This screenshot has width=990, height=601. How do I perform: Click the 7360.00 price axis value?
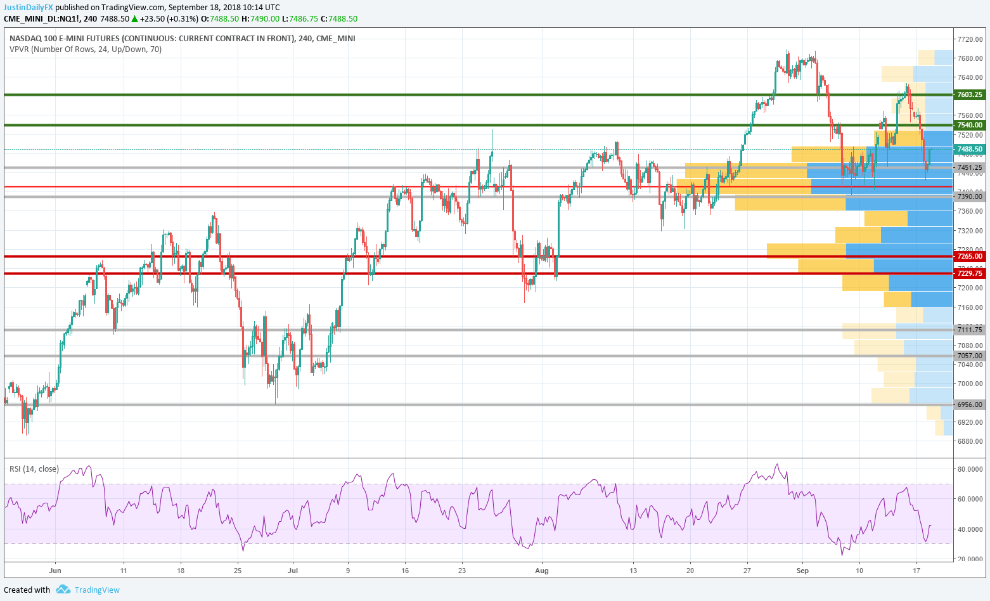coord(970,211)
